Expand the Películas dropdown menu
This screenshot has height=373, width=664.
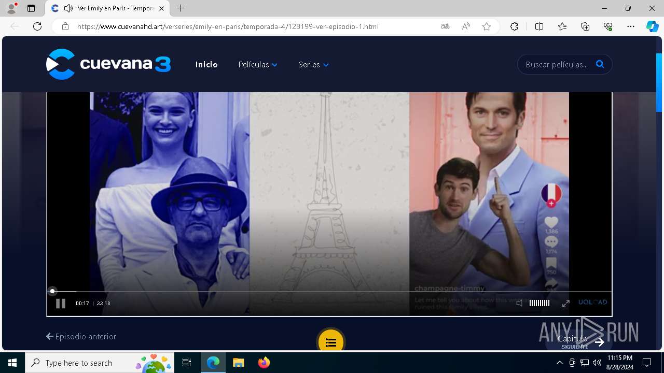click(258, 65)
